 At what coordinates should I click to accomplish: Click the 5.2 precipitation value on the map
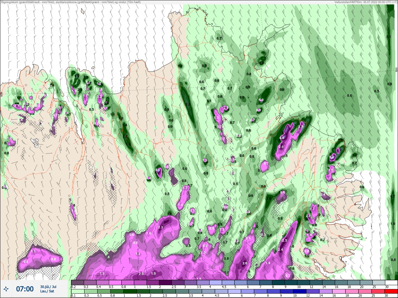click(x=331, y=157)
